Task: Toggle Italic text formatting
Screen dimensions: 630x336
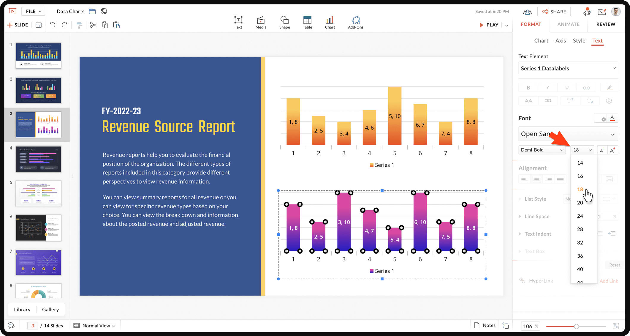Action: point(547,88)
